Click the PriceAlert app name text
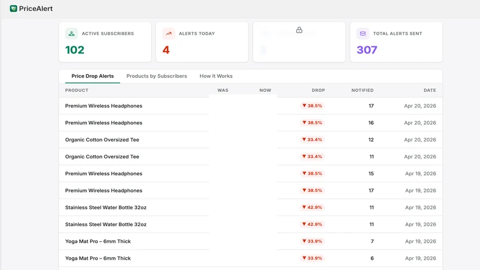This screenshot has height=270, width=480. click(x=36, y=8)
